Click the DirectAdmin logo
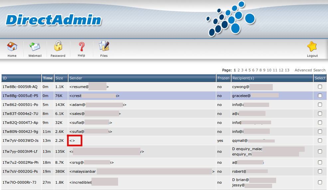 click(54, 20)
